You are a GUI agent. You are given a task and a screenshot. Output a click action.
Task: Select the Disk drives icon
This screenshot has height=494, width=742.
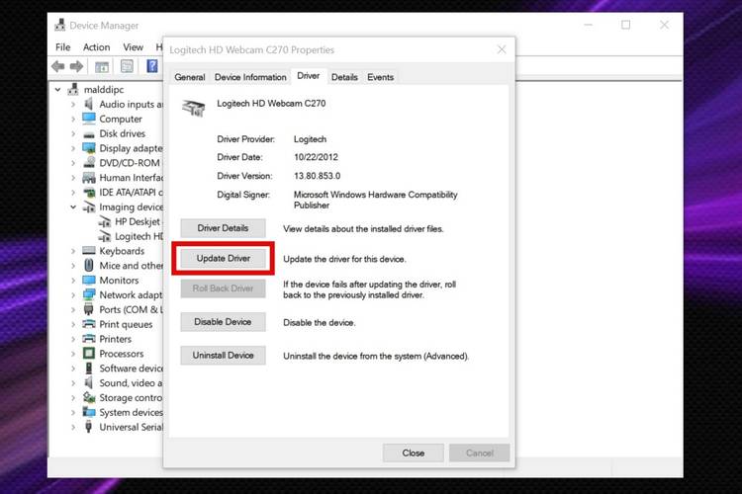pos(89,134)
